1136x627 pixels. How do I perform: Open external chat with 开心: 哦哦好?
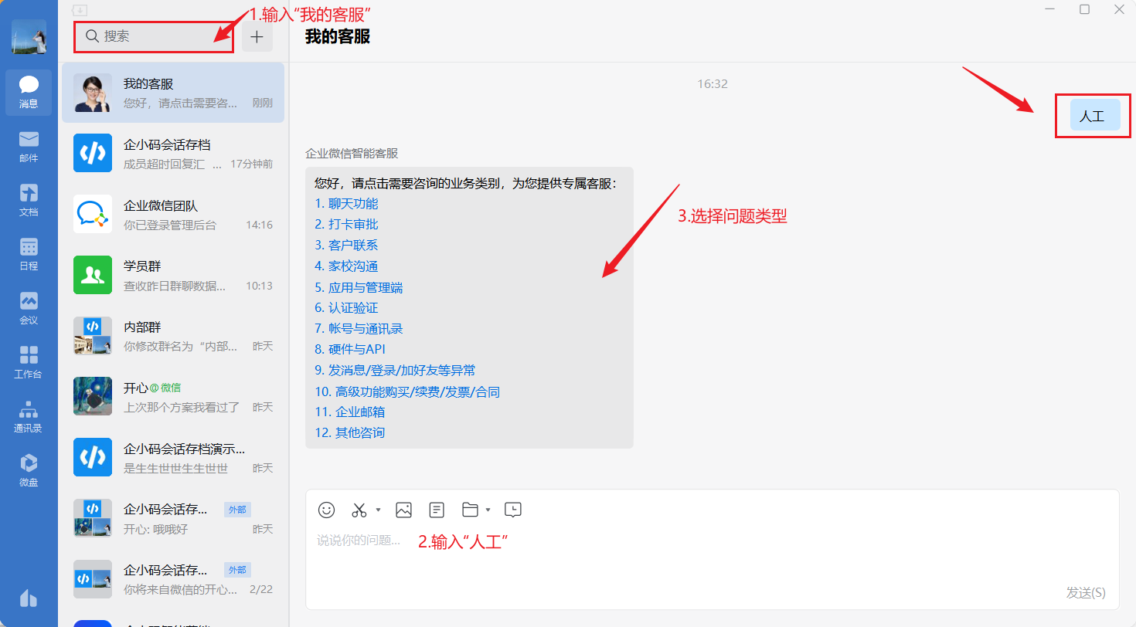pos(173,518)
